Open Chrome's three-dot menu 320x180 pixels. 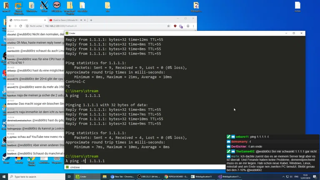[x=193, y=26]
